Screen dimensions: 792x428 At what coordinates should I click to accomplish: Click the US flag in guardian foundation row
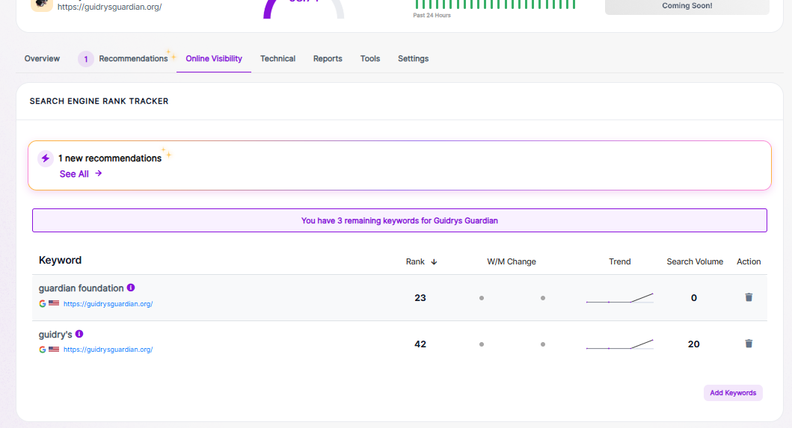click(54, 303)
